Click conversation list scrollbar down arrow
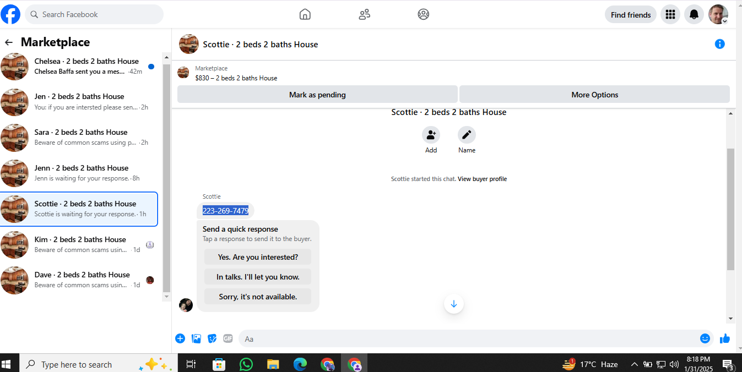Screen dimensions: 742x372 (x=167, y=297)
